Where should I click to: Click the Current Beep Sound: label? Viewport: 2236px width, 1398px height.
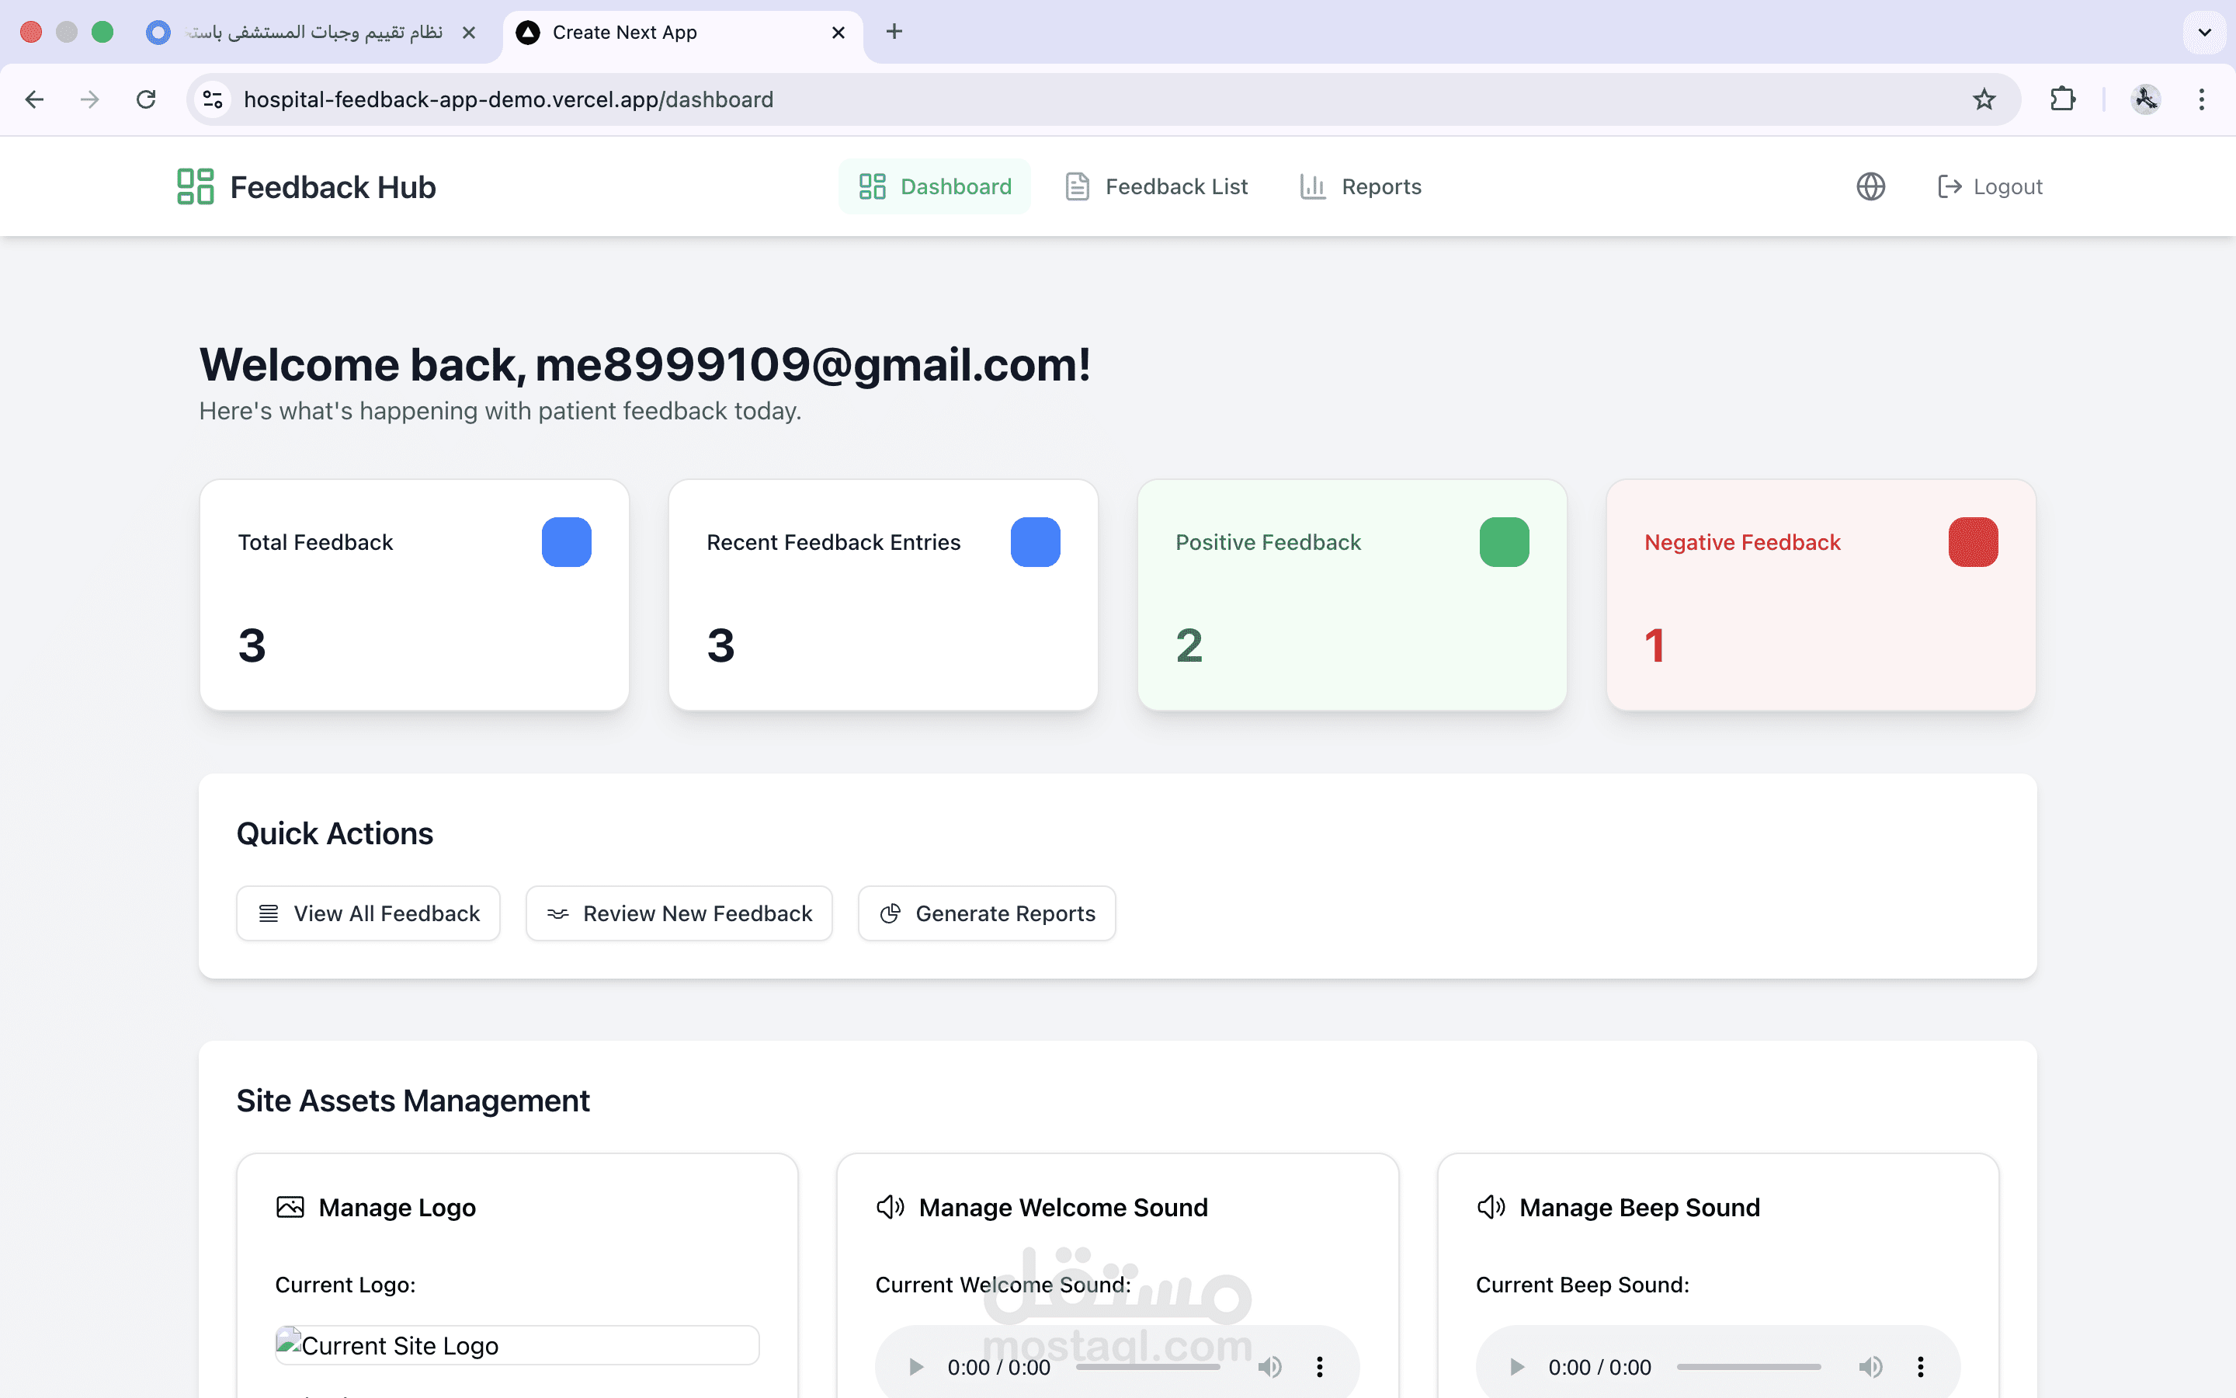1582,1285
